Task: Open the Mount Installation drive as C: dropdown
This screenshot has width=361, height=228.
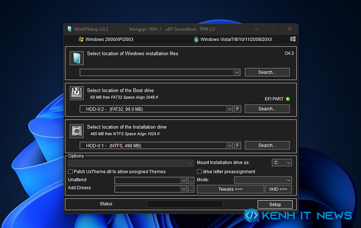Action: coord(282,163)
